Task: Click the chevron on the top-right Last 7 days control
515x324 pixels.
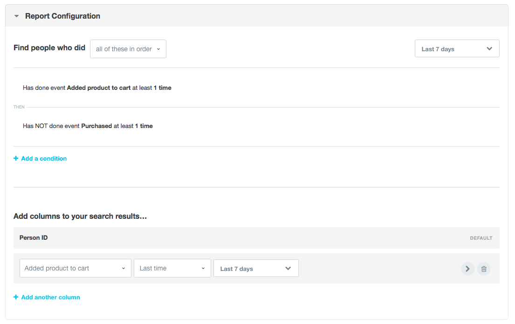Action: click(489, 48)
